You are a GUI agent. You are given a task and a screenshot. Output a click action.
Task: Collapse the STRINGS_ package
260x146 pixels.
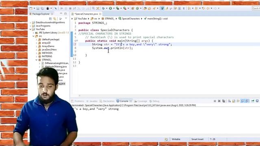coord(37,60)
